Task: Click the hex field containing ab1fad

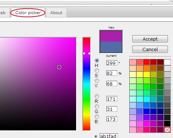Action: point(109,136)
